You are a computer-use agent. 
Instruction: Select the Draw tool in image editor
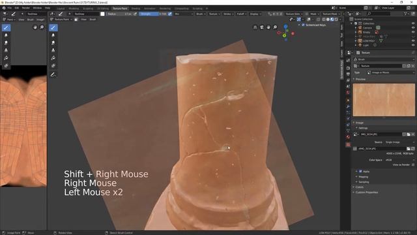click(x=6, y=27)
